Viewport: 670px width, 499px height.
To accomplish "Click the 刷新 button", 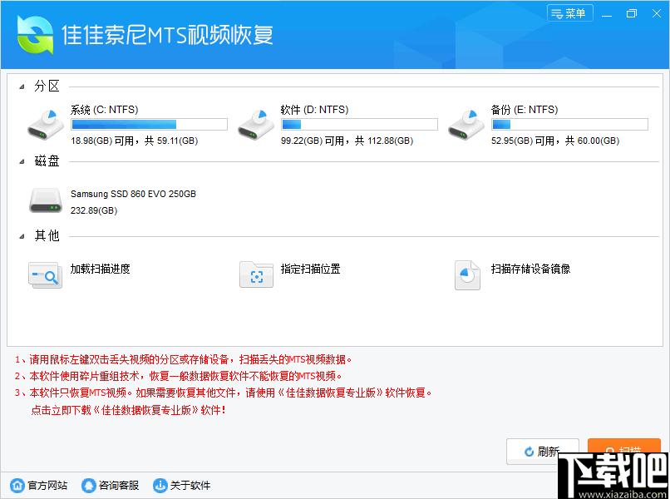I will [542, 451].
